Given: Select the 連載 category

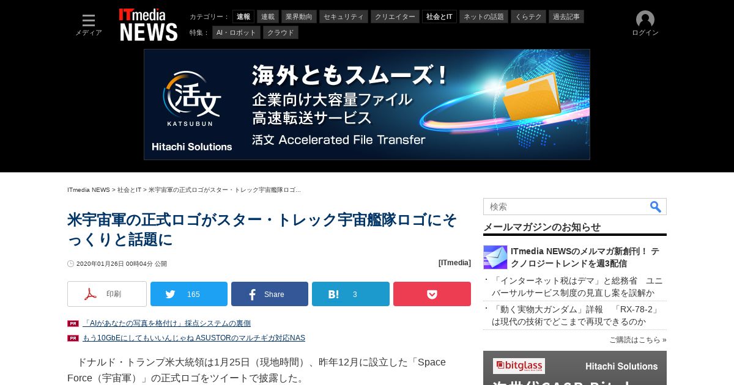Looking at the screenshot, I should [x=268, y=16].
